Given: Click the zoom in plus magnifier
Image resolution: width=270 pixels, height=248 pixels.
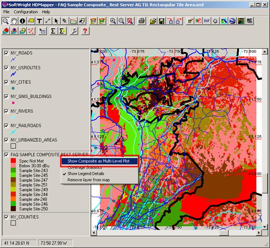Looking at the screenshot, I should [x=113, y=21].
